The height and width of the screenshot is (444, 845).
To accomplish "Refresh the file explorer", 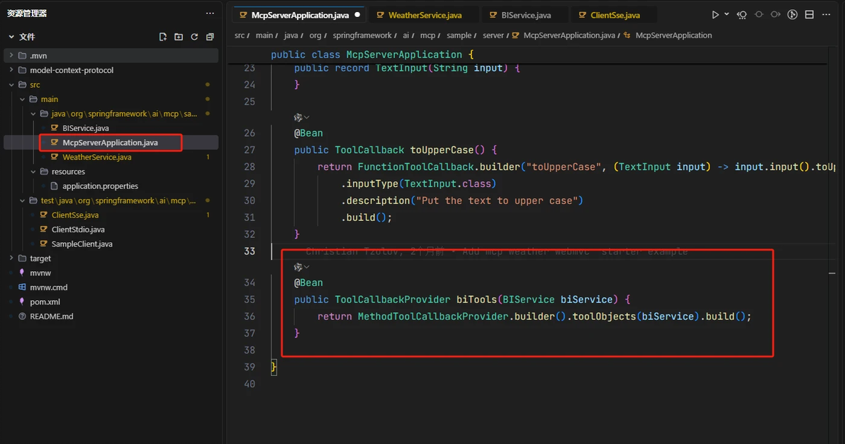I will pos(194,37).
